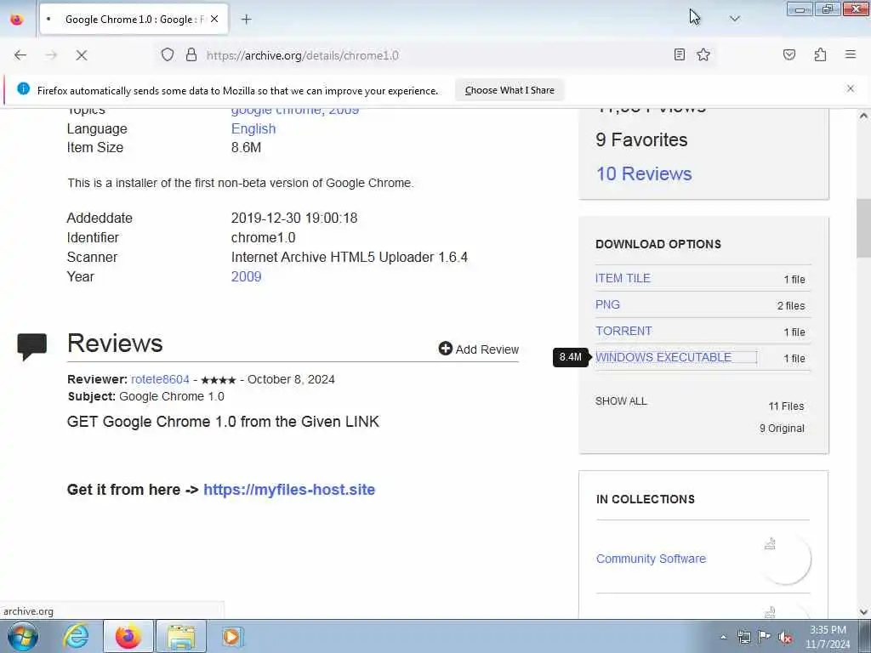Screen dimensions: 871x653
Task: Click the scrollbar down arrow
Action: click(x=863, y=612)
